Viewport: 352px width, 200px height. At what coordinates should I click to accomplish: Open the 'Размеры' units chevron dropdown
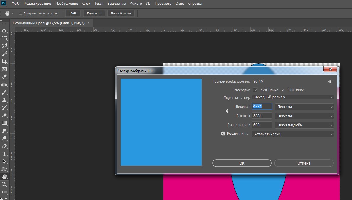click(255, 90)
